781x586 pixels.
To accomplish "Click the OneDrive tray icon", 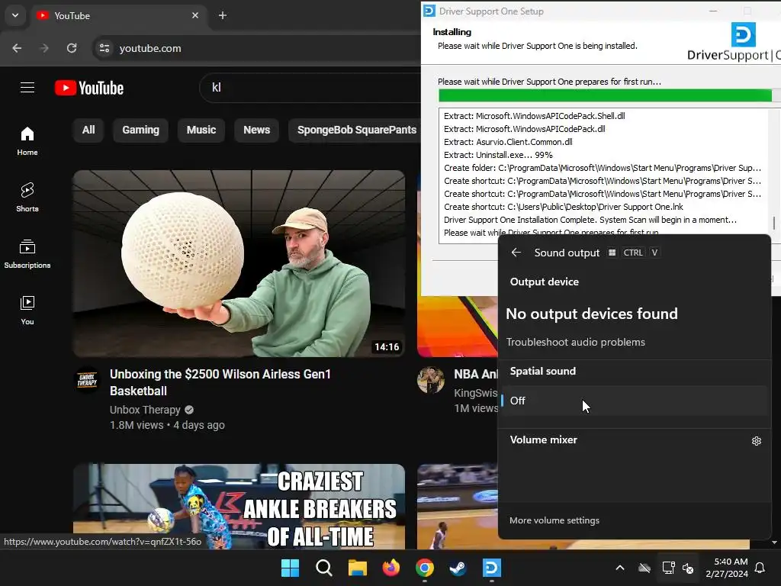I will pos(644,568).
